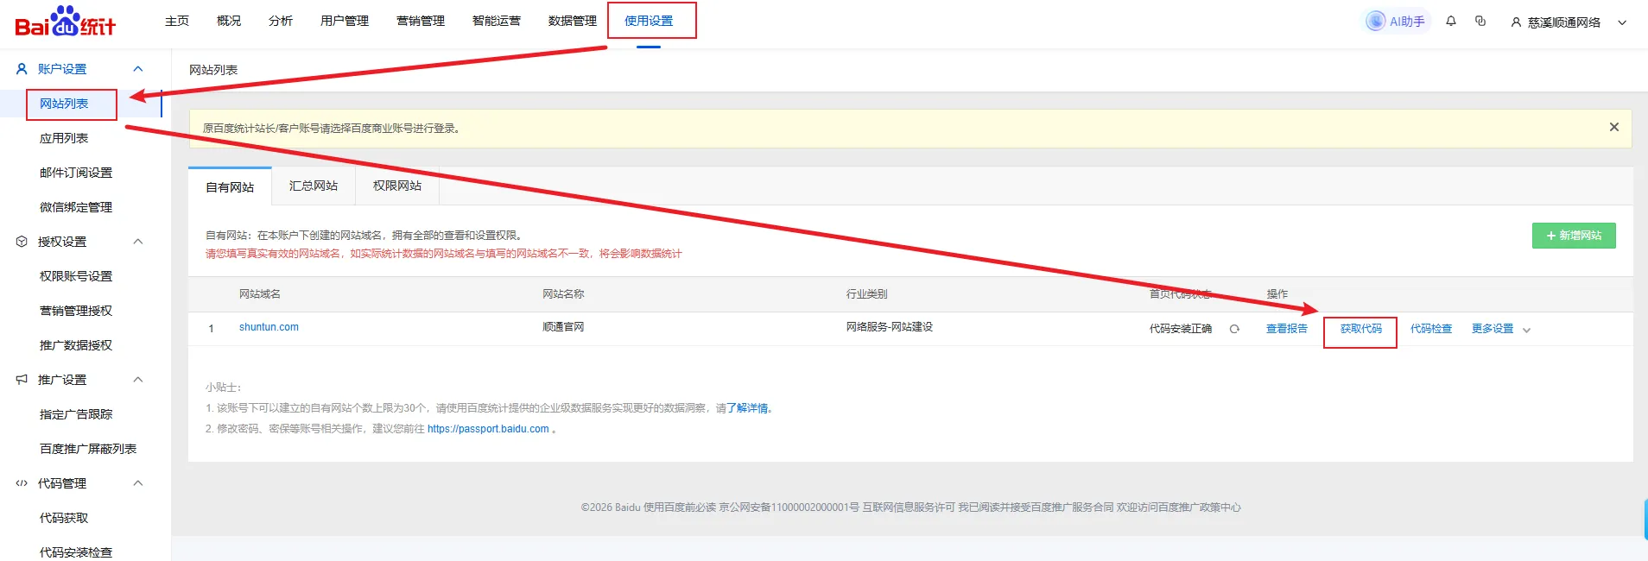Open the AI助手 assistant
Image resolution: width=1648 pixels, height=561 pixels.
click(x=1397, y=22)
